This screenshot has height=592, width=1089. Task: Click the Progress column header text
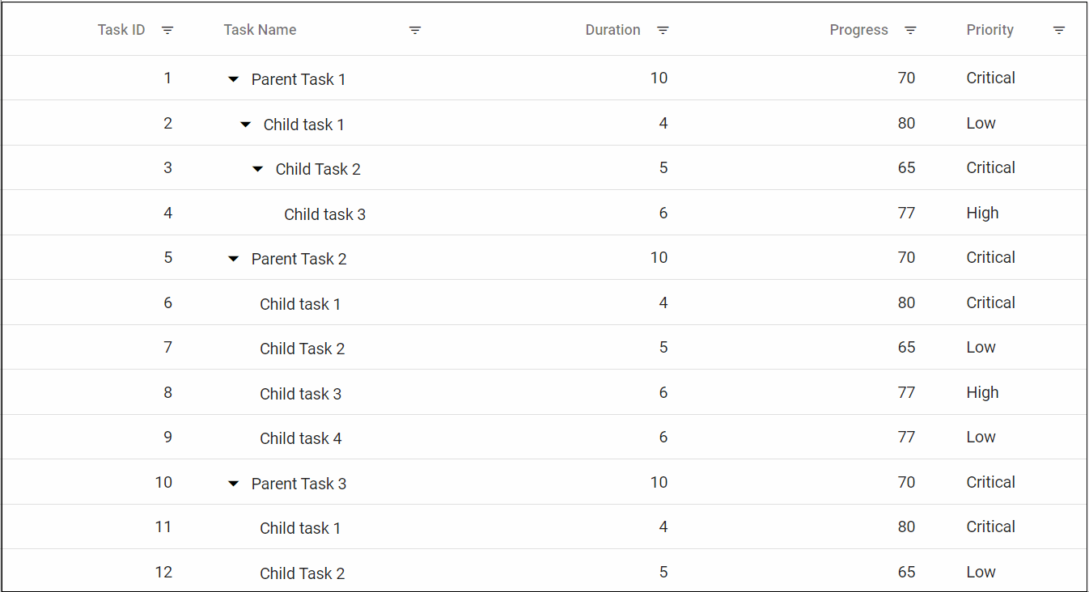tap(858, 30)
